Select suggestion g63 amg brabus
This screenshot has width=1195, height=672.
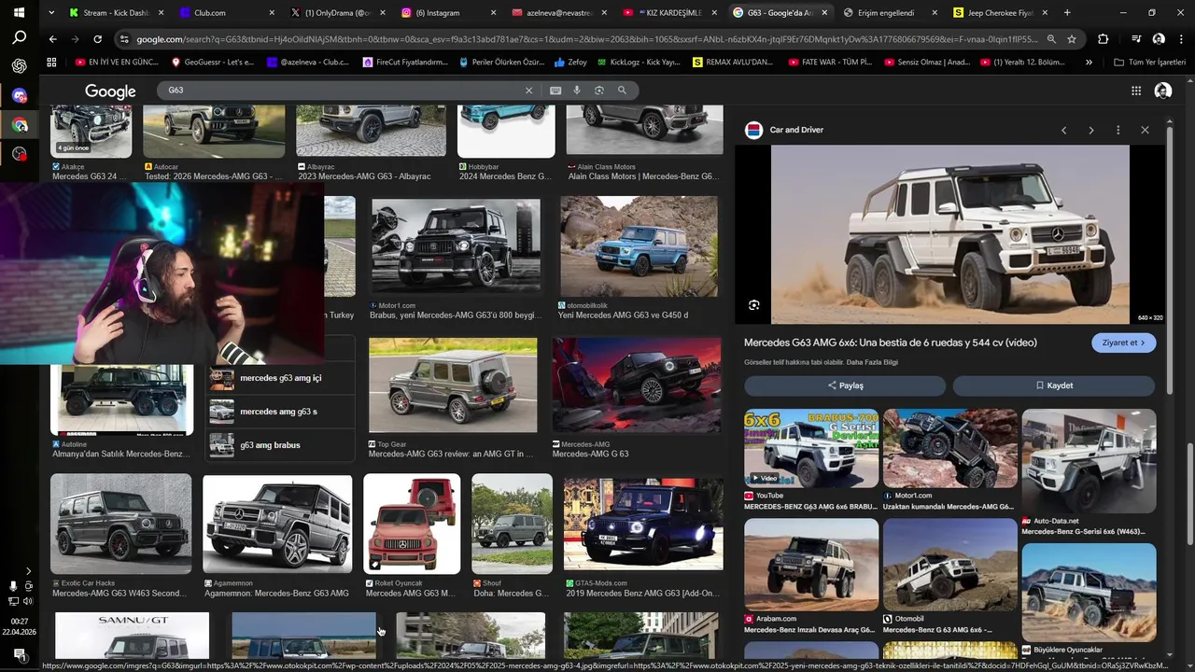point(280,445)
